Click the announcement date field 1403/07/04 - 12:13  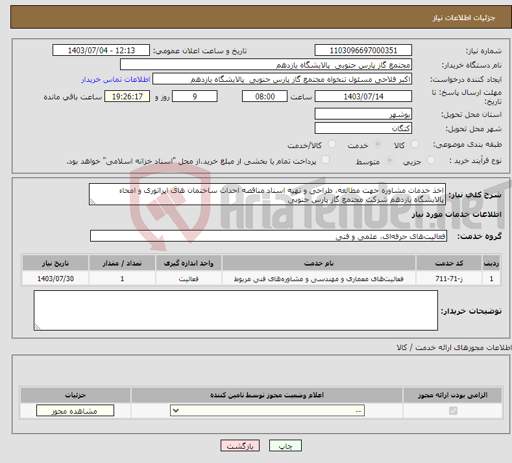pyautogui.click(x=101, y=50)
